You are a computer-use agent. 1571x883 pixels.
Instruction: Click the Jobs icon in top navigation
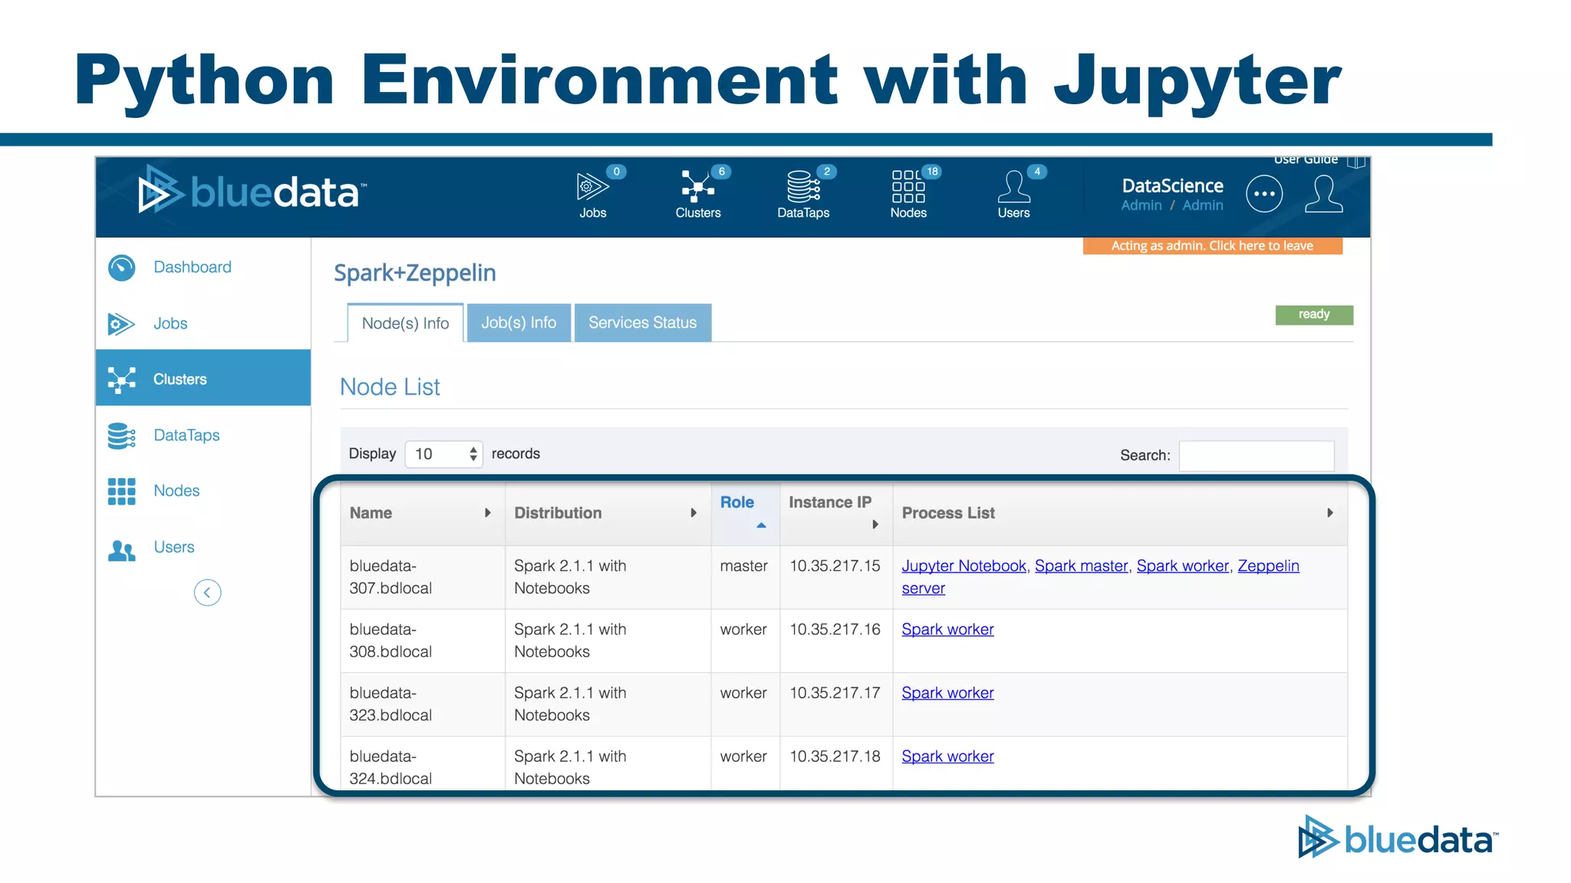click(x=592, y=187)
